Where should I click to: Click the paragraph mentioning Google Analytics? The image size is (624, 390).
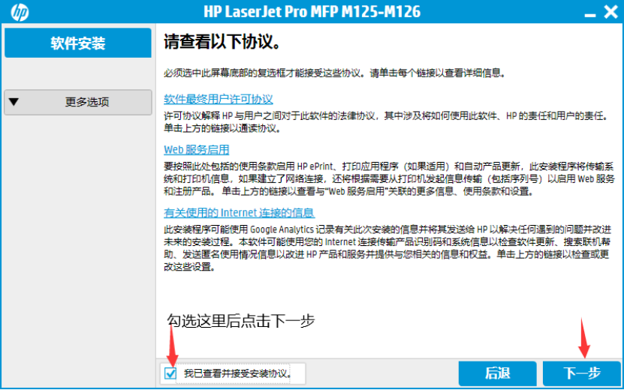click(x=387, y=248)
